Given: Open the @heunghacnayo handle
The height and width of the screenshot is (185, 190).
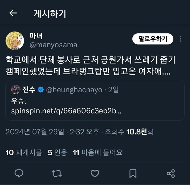Looking at the screenshot, I should (x=74, y=90).
